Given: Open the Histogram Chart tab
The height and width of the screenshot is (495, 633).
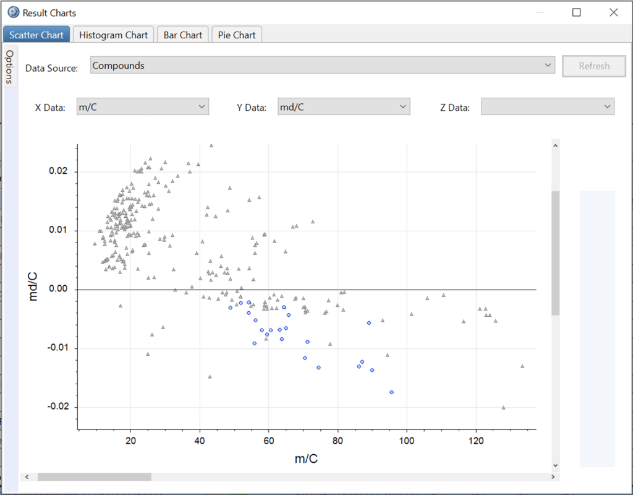Looking at the screenshot, I should click(113, 35).
